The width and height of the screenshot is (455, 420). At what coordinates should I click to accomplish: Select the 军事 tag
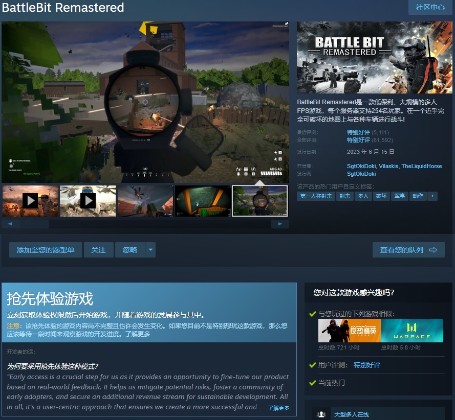(x=399, y=196)
